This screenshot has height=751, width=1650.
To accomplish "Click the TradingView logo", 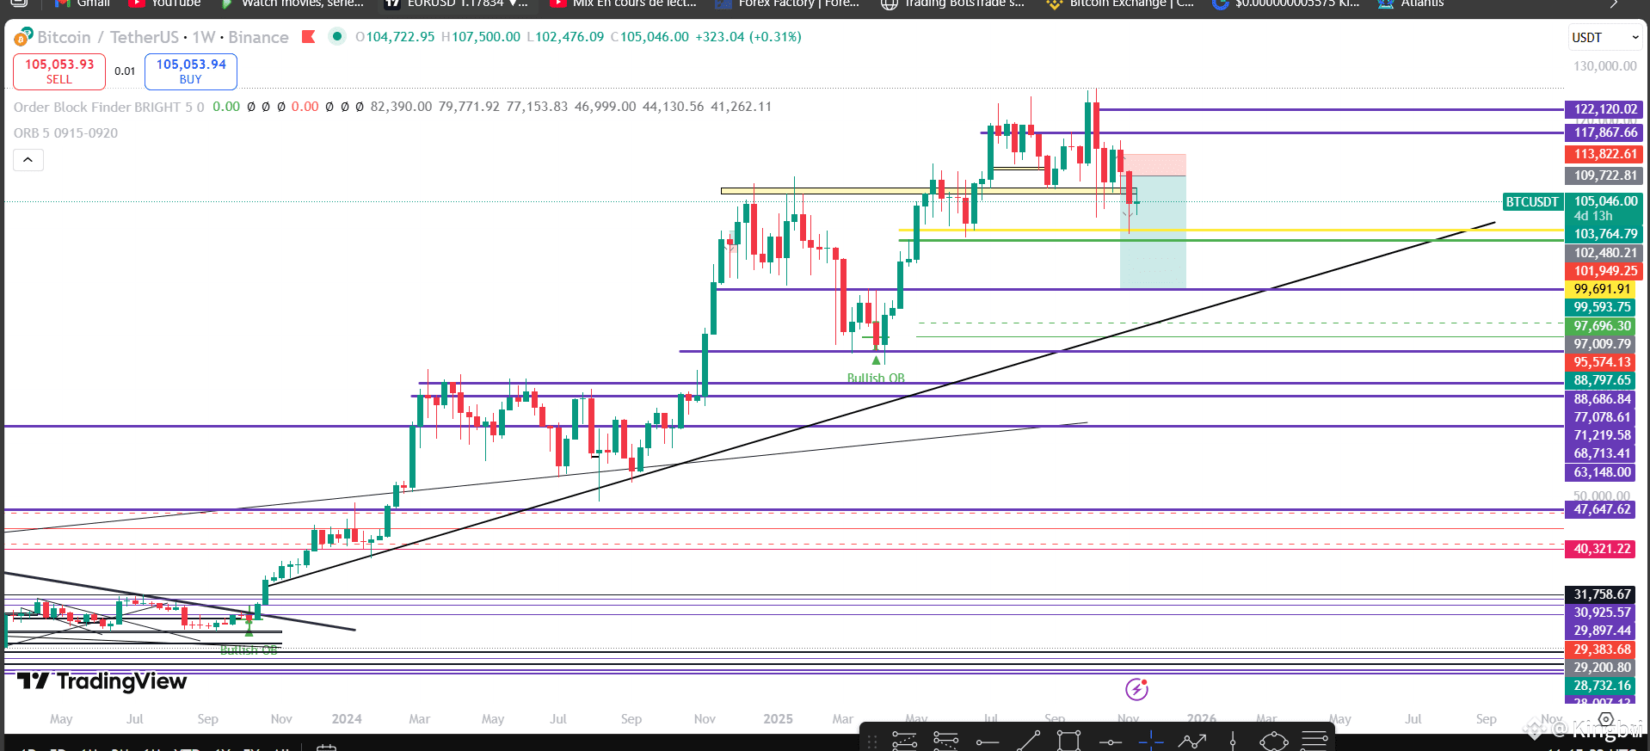I will point(102,681).
